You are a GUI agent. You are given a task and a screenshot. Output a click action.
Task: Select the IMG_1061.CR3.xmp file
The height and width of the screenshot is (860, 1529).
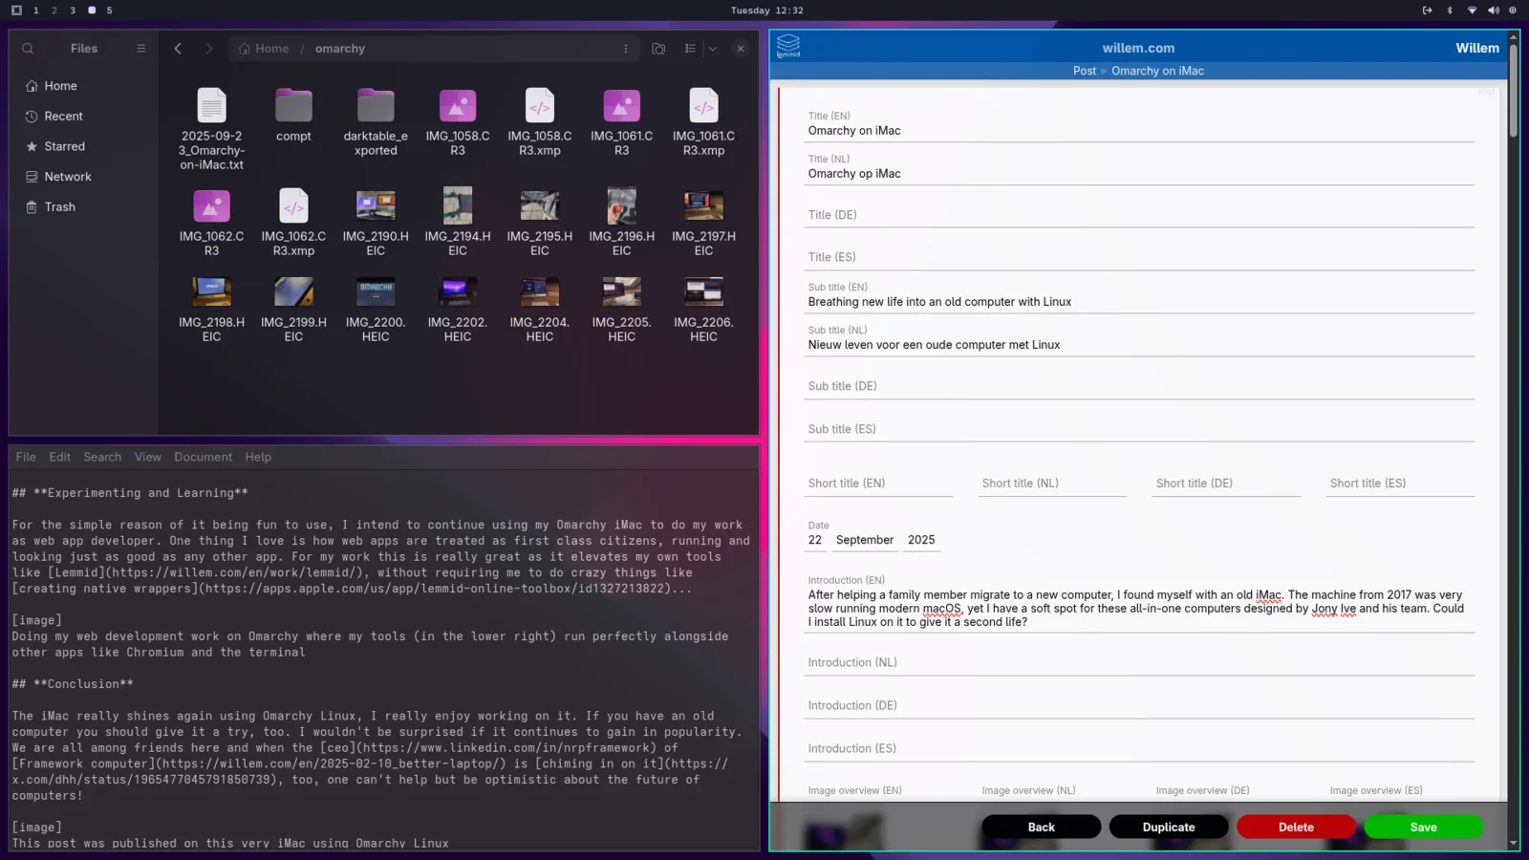coord(704,122)
